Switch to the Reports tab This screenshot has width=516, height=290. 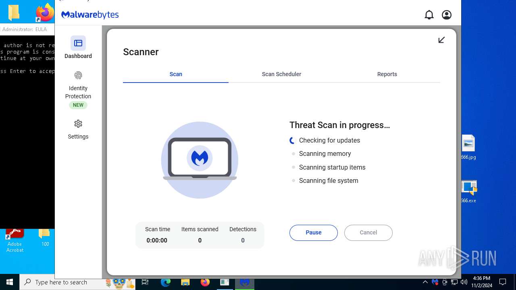coord(387,74)
